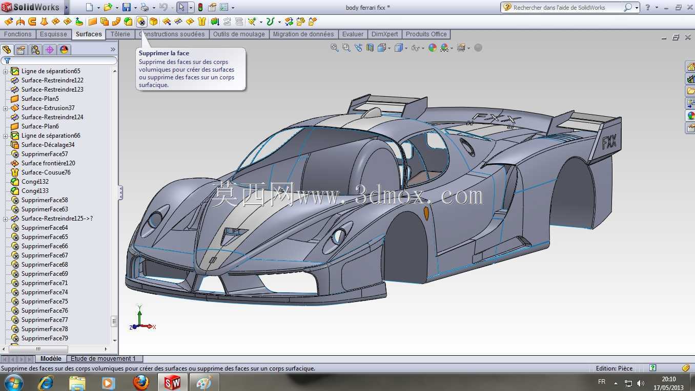The image size is (695, 391).
Task: Open Internet Explorer from the taskbar
Action: click(x=46, y=382)
